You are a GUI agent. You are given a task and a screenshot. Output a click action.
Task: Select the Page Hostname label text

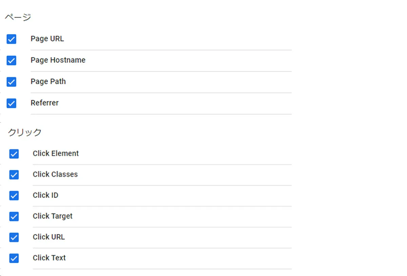click(x=58, y=60)
